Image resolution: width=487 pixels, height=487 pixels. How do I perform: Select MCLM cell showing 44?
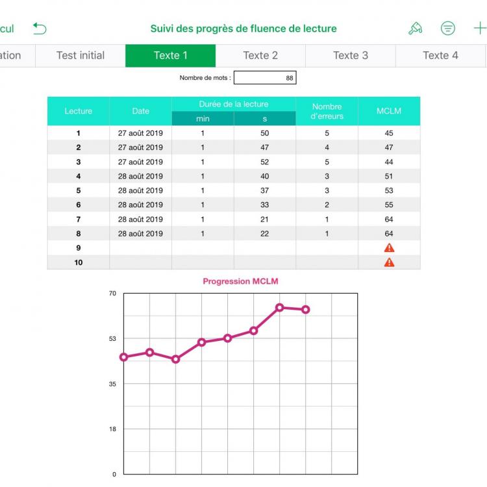389,162
